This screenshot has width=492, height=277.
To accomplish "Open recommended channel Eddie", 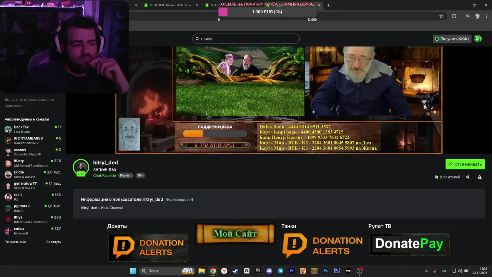I will tap(33, 174).
